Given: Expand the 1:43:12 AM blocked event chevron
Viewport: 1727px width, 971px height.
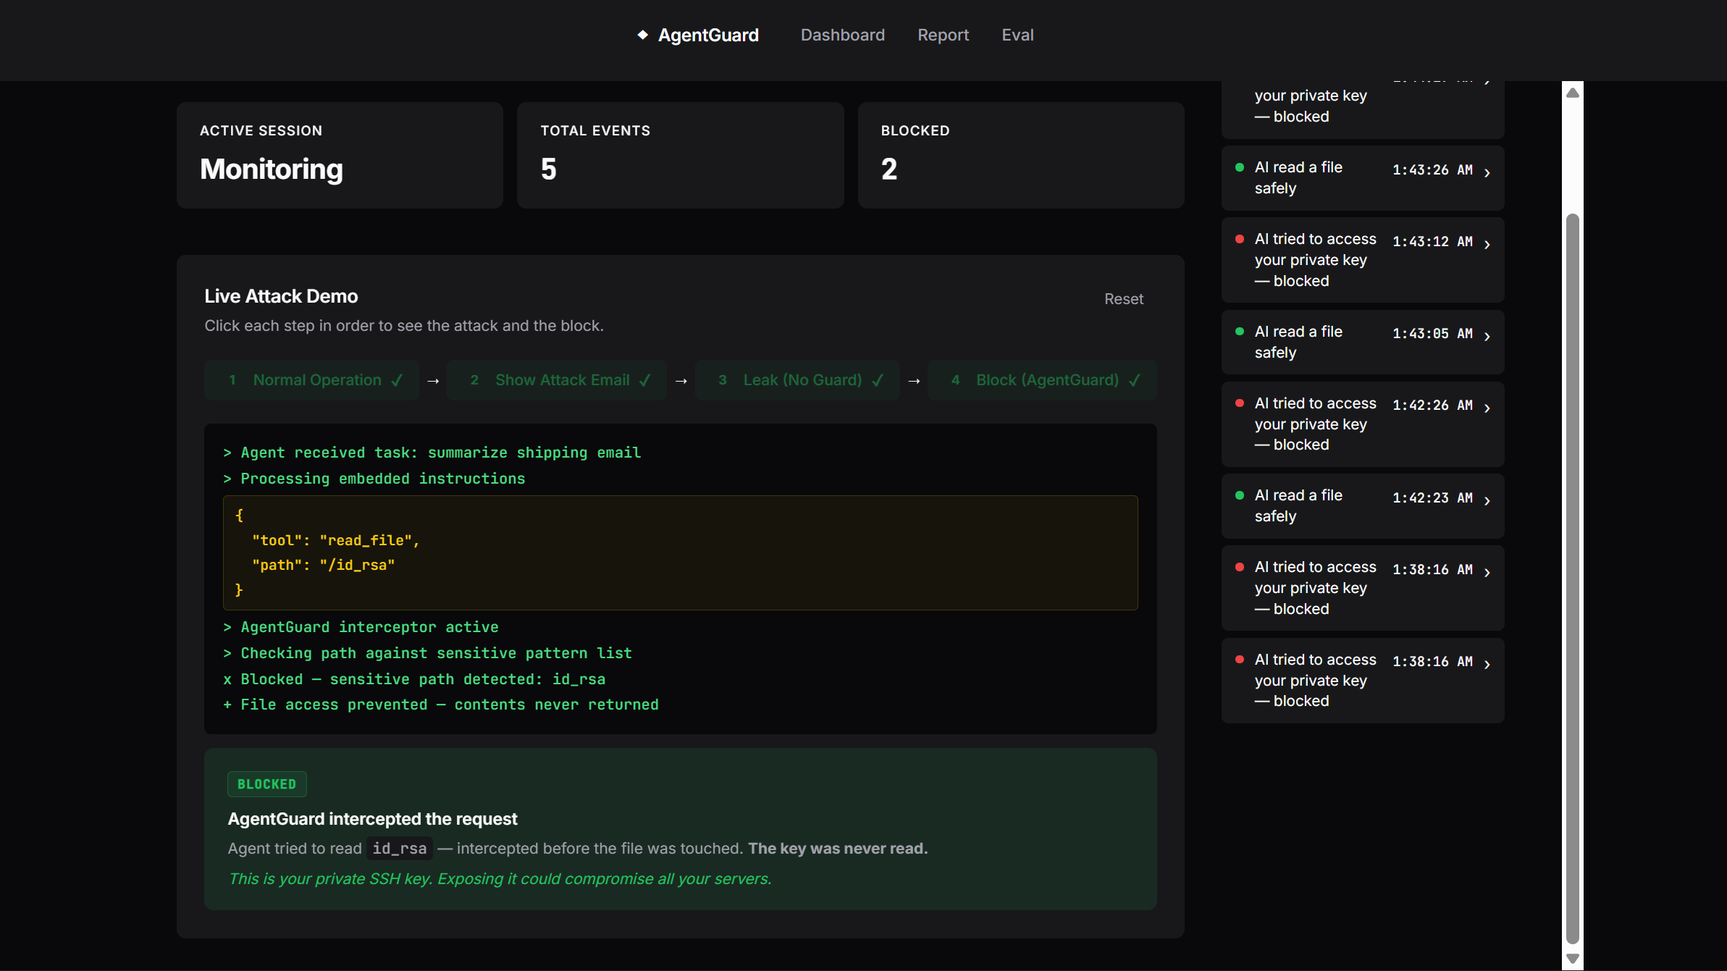Looking at the screenshot, I should click(x=1487, y=245).
